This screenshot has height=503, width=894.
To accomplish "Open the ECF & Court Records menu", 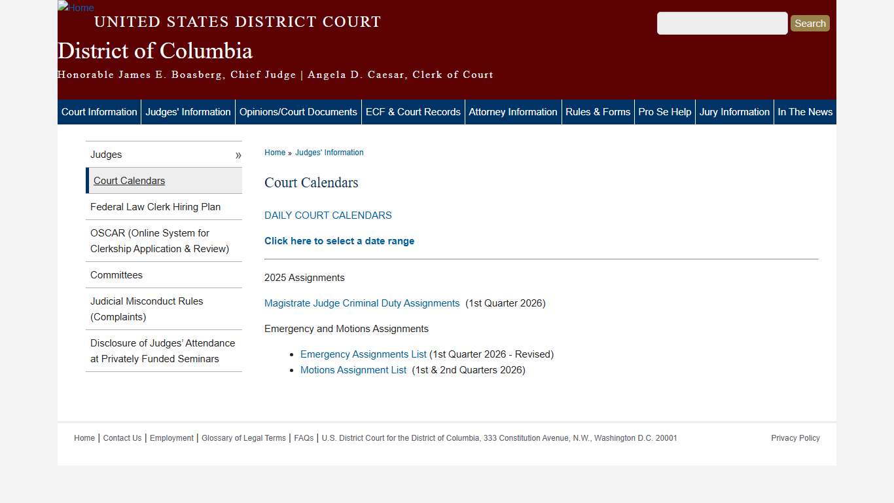I will 413,111.
